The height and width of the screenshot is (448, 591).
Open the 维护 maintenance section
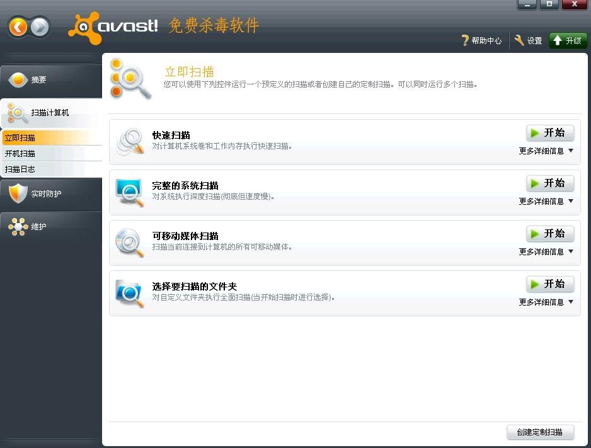tap(51, 226)
